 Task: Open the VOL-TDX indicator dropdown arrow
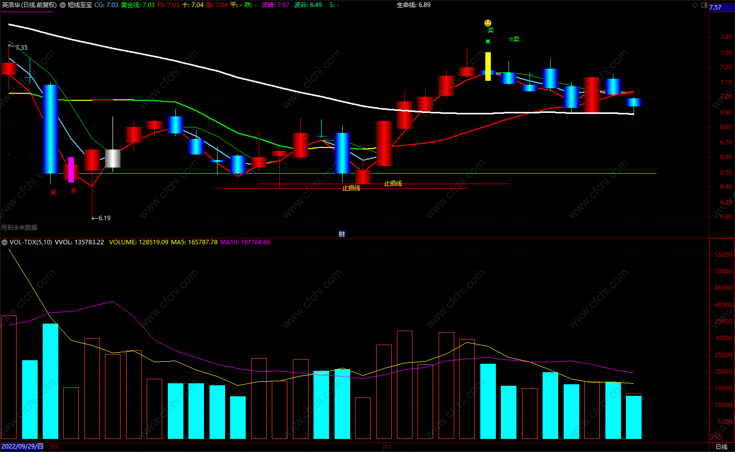[5, 242]
